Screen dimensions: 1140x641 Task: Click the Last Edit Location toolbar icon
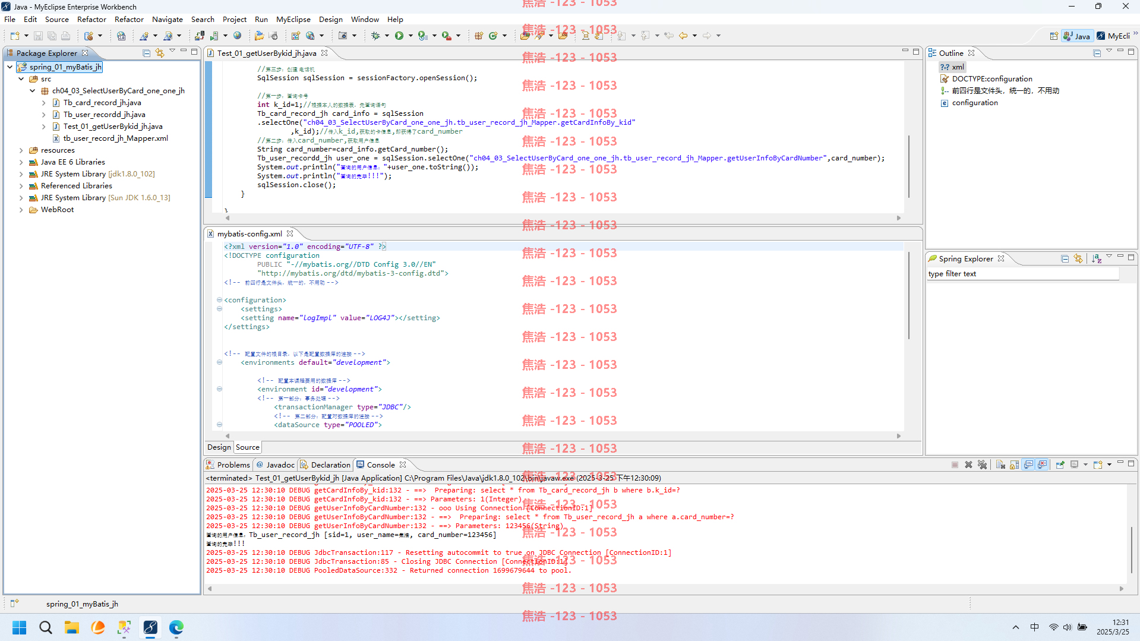pyautogui.click(x=669, y=36)
